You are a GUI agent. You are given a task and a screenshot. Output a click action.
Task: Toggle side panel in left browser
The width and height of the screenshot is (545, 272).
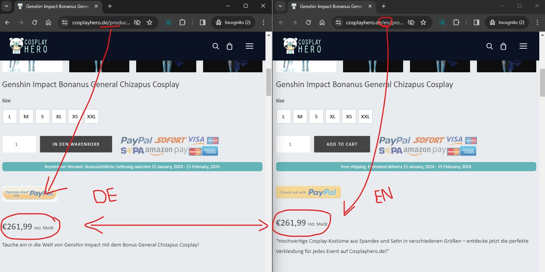(203, 22)
